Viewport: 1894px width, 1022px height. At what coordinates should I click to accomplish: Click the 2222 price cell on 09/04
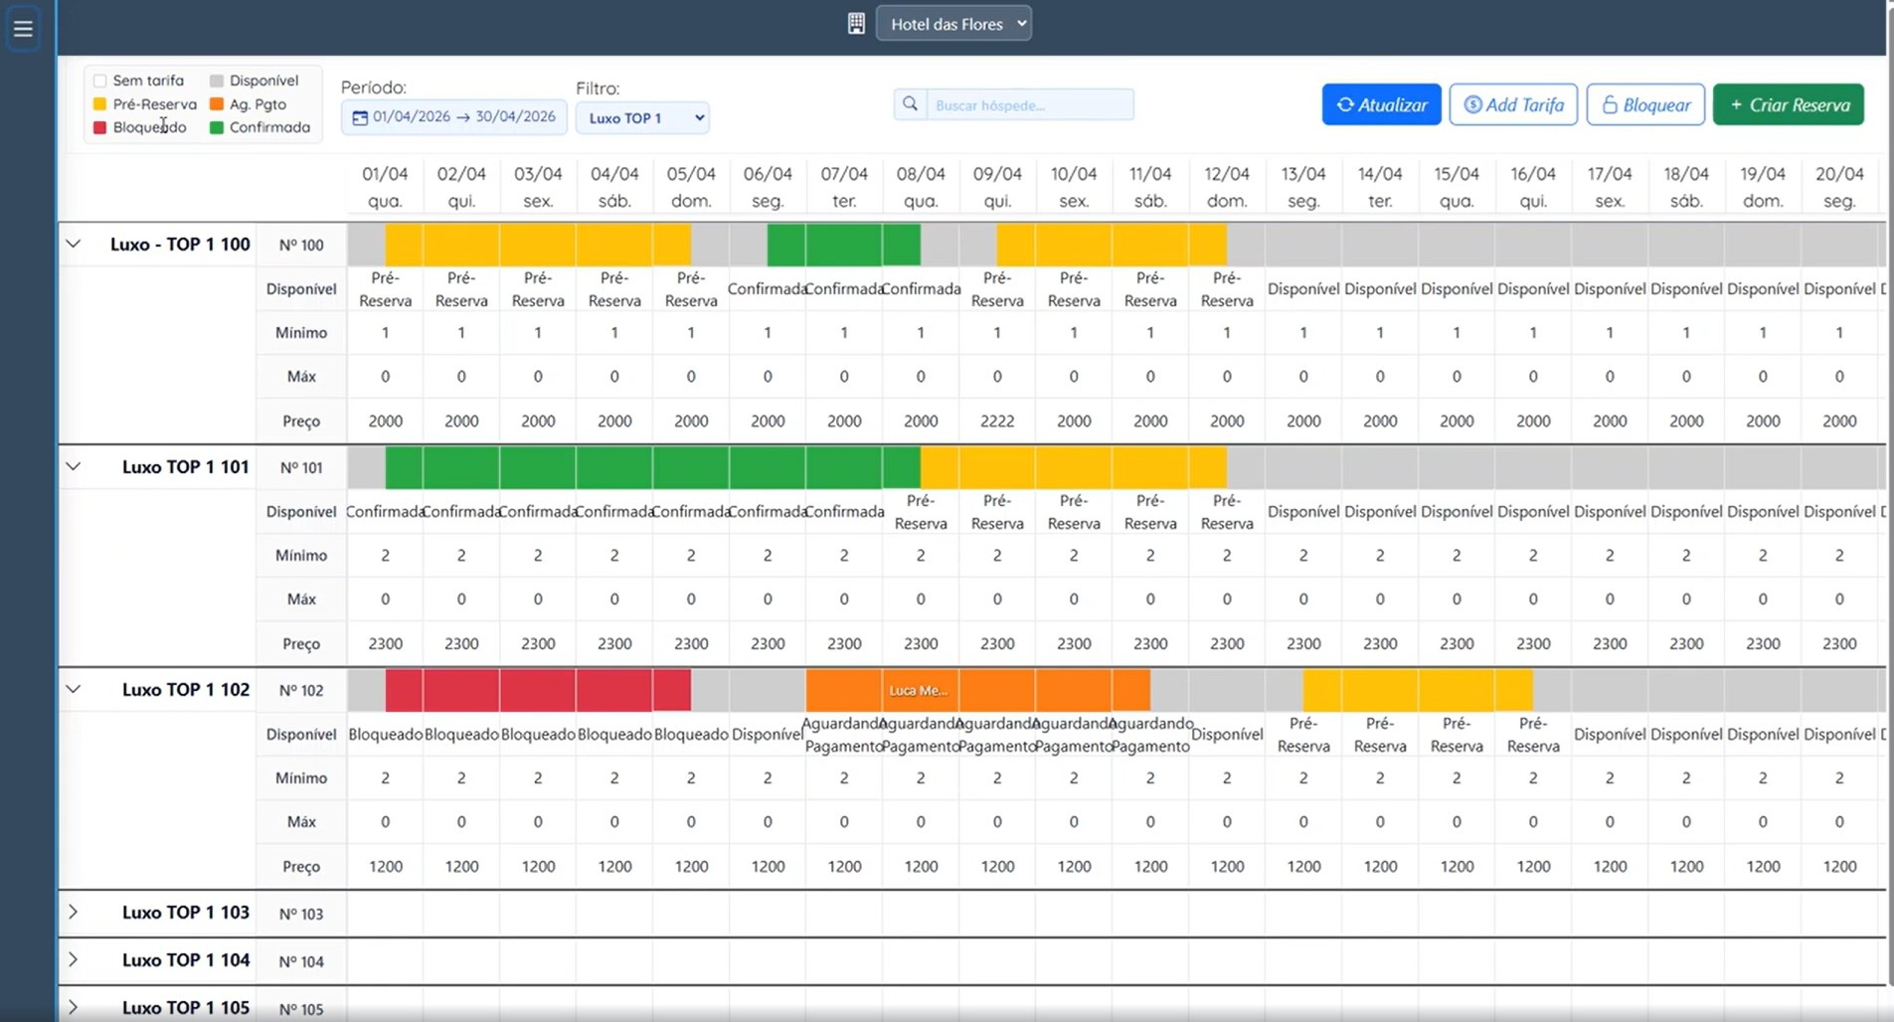point(997,421)
